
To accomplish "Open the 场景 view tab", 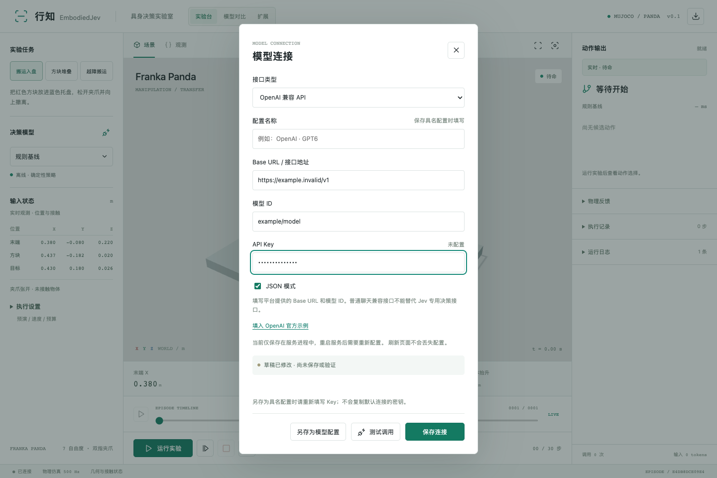I will (x=144, y=45).
